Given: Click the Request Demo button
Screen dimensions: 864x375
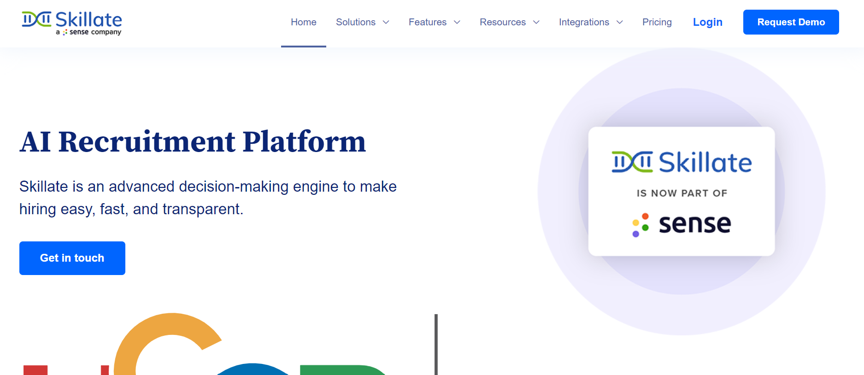Looking at the screenshot, I should [791, 22].
